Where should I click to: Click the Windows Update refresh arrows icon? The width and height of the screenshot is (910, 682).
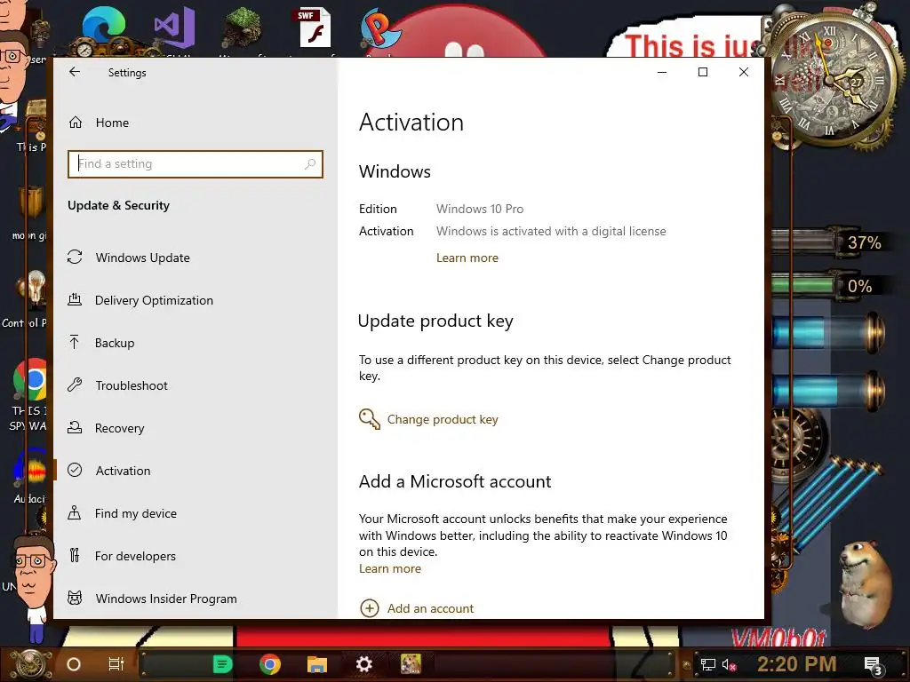tap(75, 257)
